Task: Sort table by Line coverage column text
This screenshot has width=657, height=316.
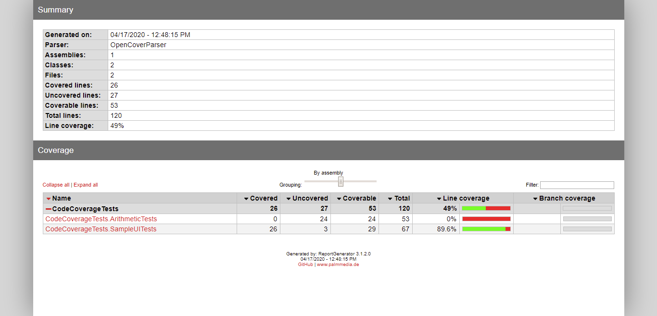Action: [466, 198]
